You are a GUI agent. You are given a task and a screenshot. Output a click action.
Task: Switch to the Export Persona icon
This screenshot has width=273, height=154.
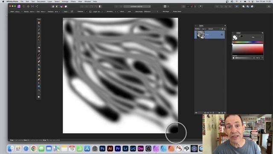(37, 6)
